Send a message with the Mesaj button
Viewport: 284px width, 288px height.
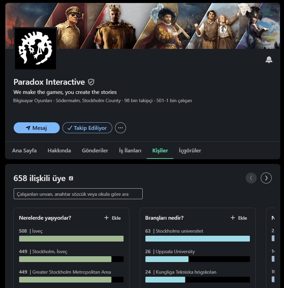37,128
